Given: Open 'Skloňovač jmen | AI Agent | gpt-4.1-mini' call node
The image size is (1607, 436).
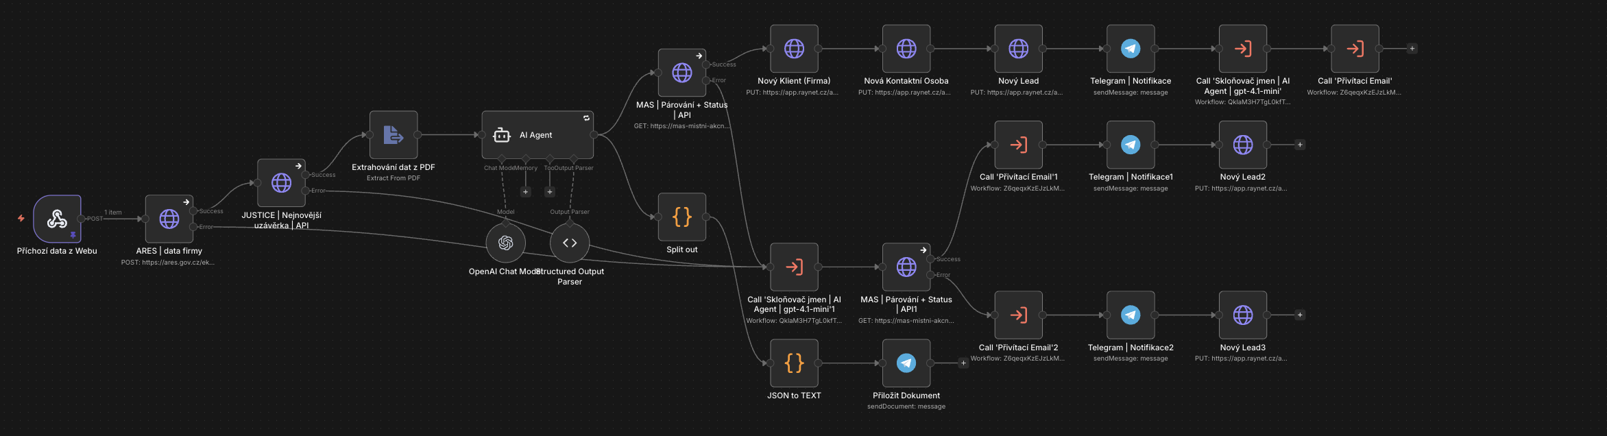Looking at the screenshot, I should 1243,49.
